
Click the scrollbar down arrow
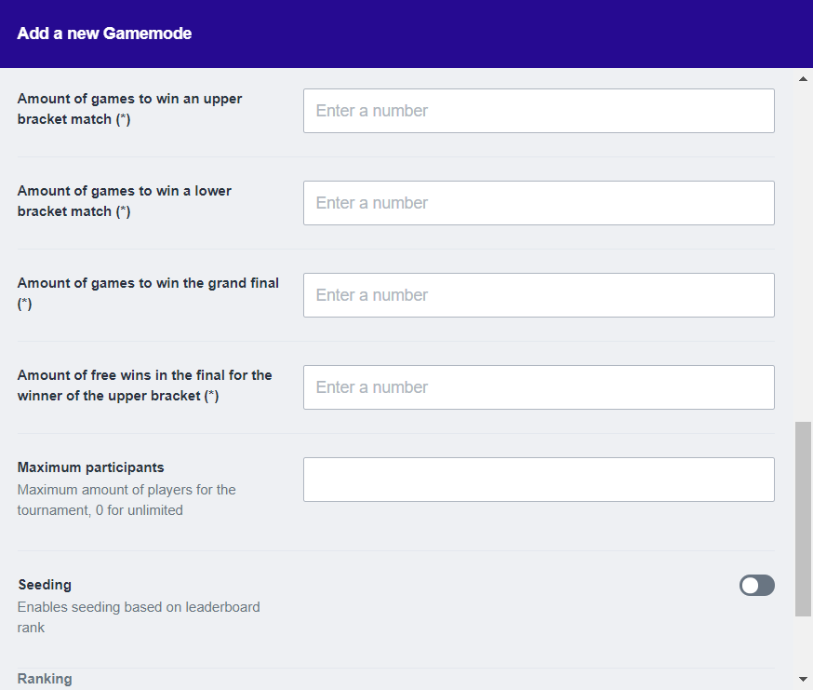pyautogui.click(x=804, y=679)
